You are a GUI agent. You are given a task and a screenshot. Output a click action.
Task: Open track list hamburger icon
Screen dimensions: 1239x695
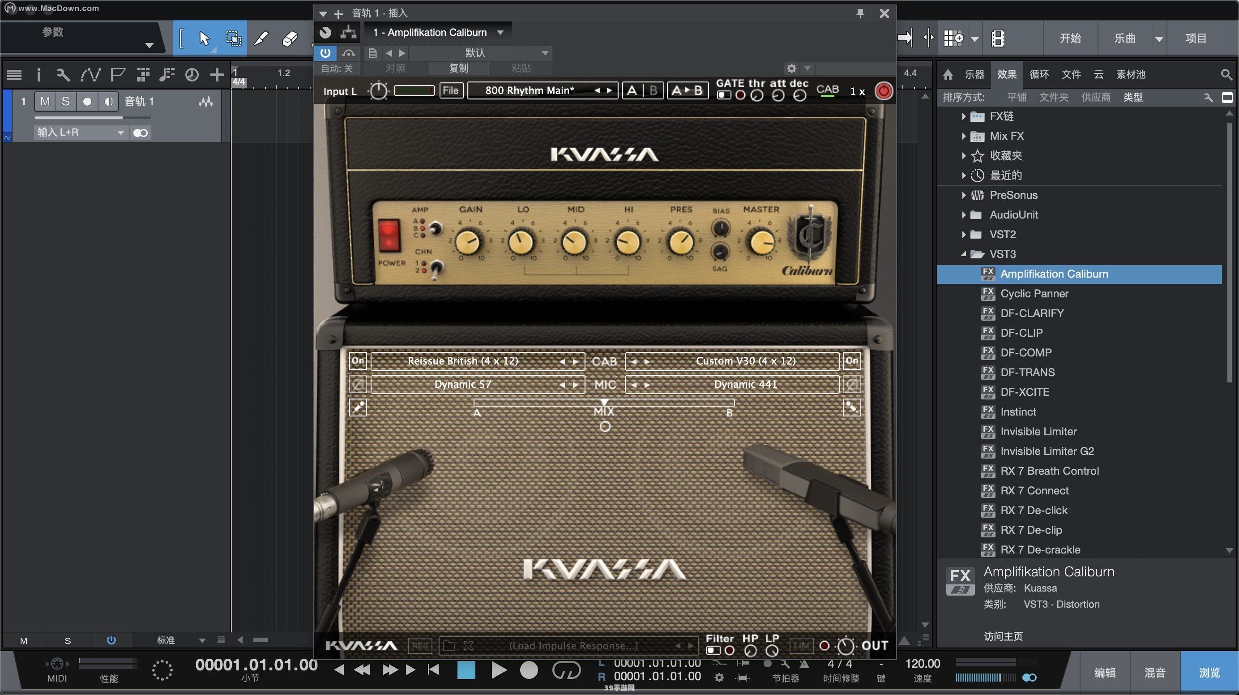(14, 75)
